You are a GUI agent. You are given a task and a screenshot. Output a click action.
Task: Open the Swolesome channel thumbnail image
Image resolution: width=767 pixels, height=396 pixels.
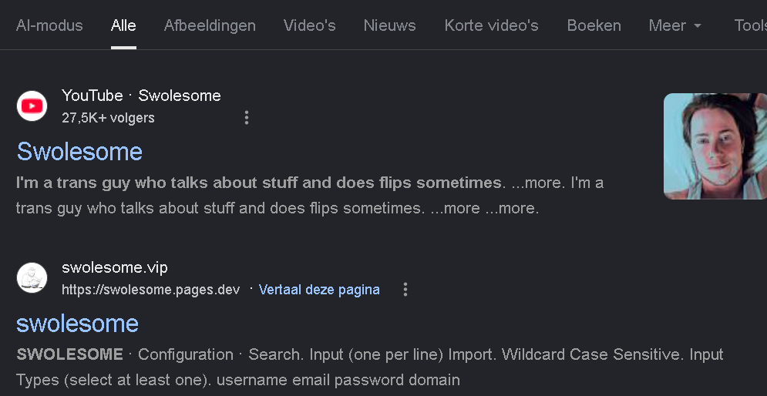[x=715, y=146]
